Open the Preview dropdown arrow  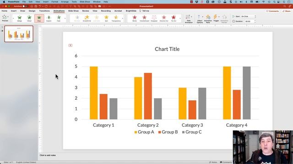pyautogui.click(x=8, y=17)
